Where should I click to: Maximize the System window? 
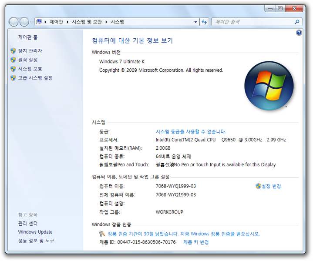[x=280, y=8]
